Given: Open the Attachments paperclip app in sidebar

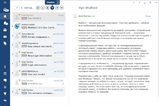Looking at the screenshot, I should [x=5, y=67].
